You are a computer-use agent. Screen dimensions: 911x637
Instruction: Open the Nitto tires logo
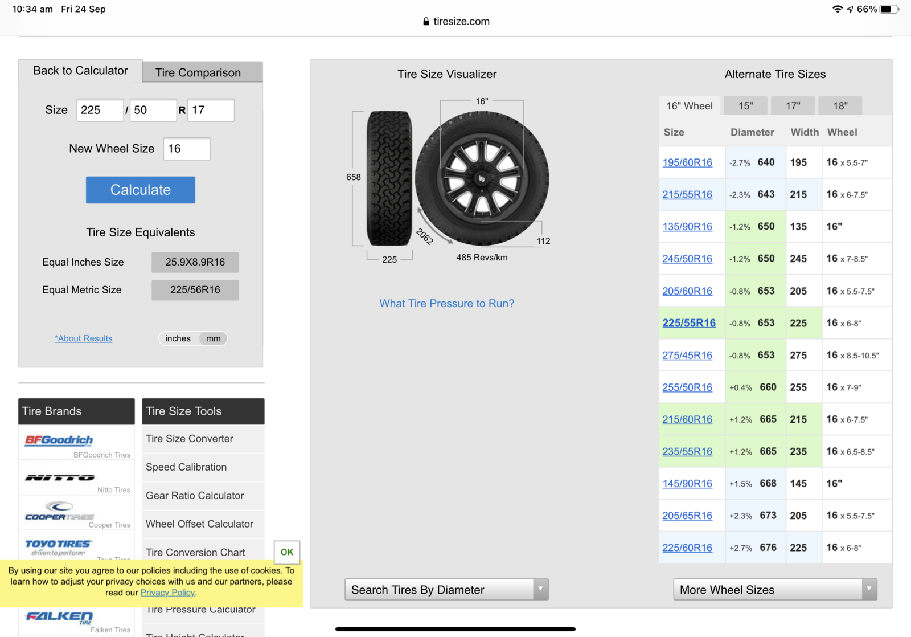pos(60,477)
